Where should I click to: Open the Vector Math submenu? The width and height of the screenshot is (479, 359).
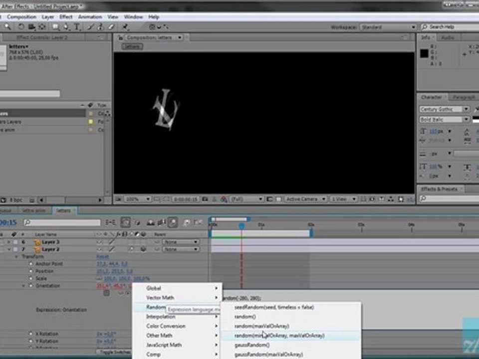point(177,298)
